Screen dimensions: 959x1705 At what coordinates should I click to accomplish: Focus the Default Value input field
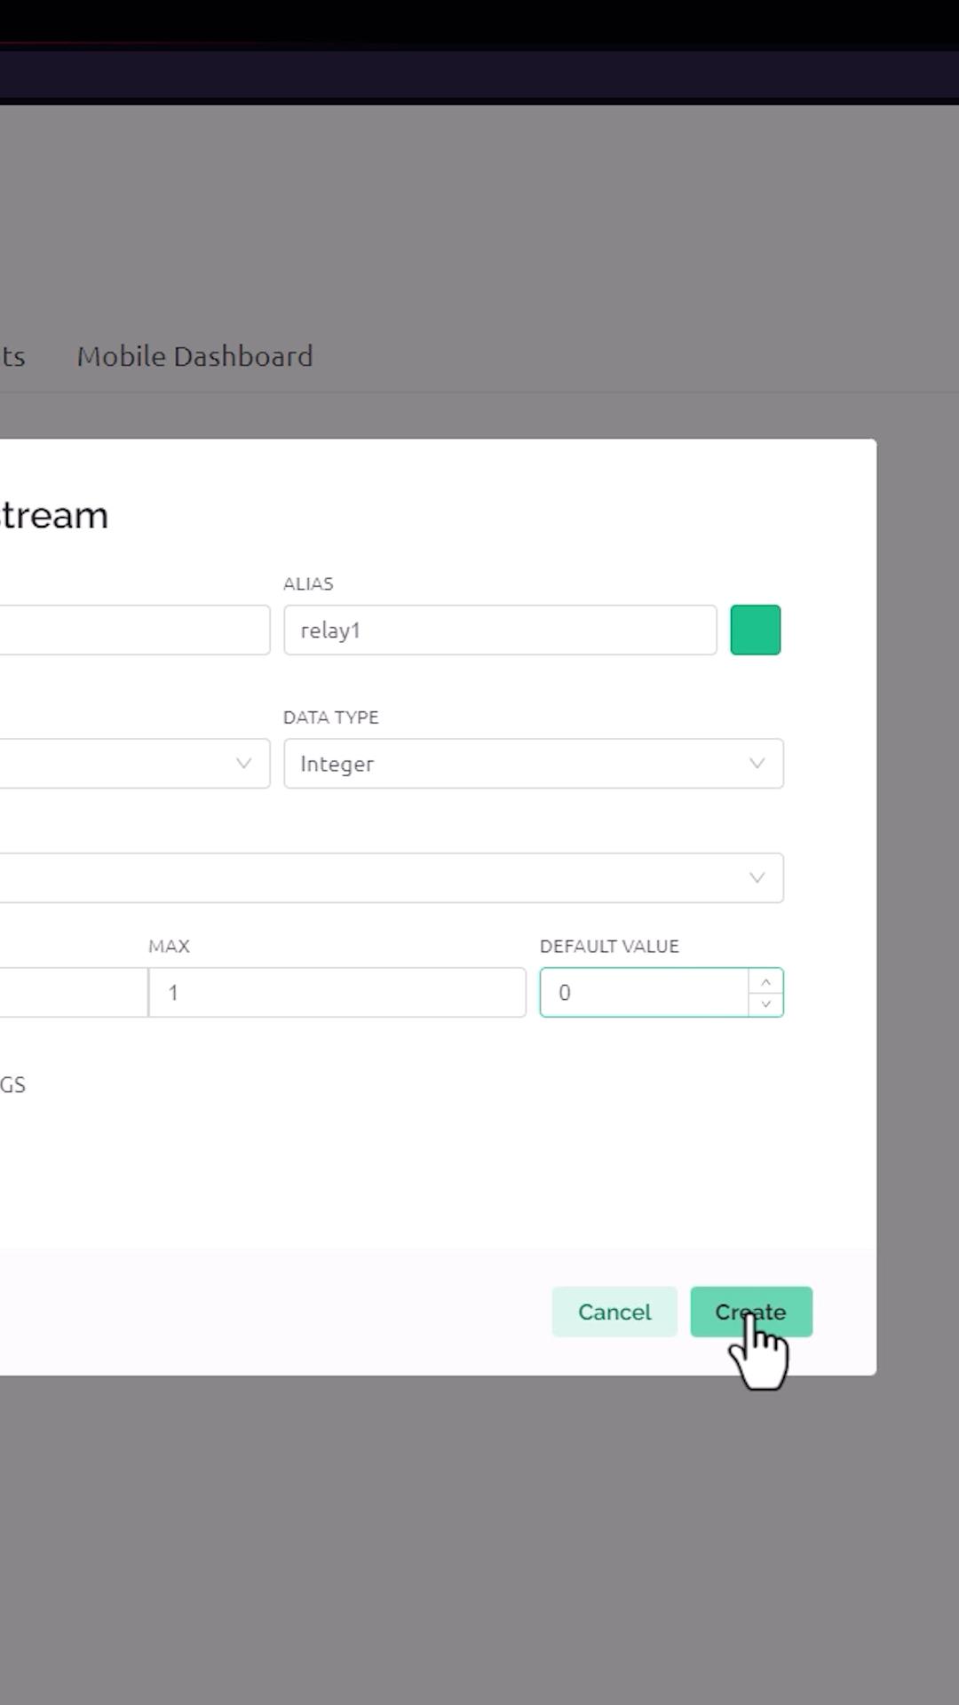pos(645,992)
